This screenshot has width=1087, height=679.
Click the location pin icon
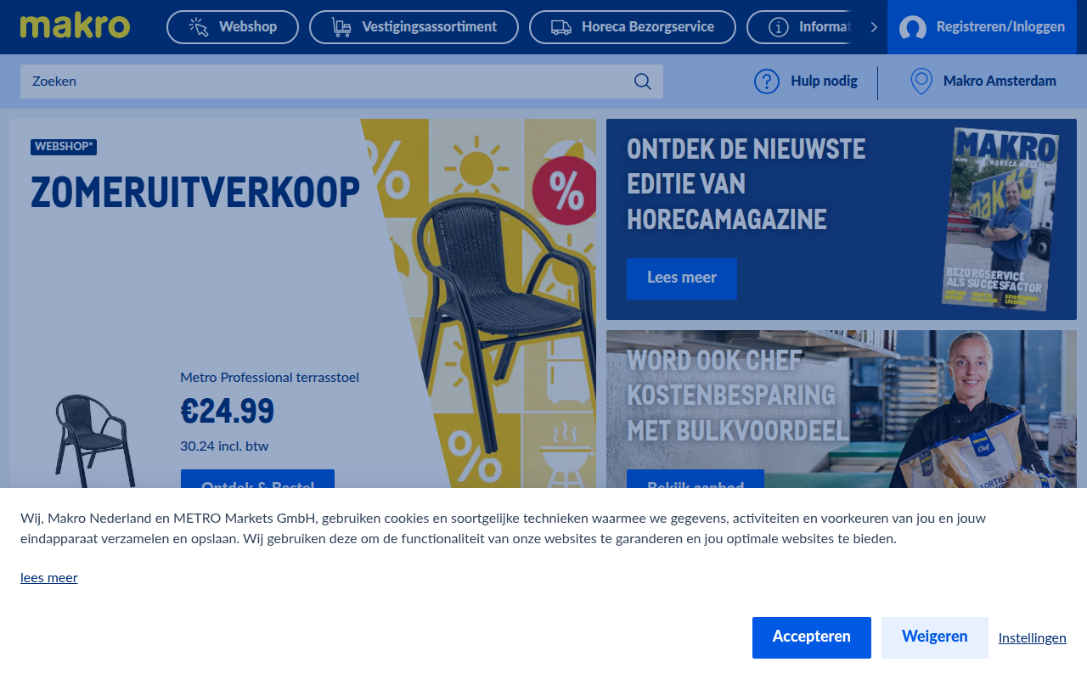[921, 81]
